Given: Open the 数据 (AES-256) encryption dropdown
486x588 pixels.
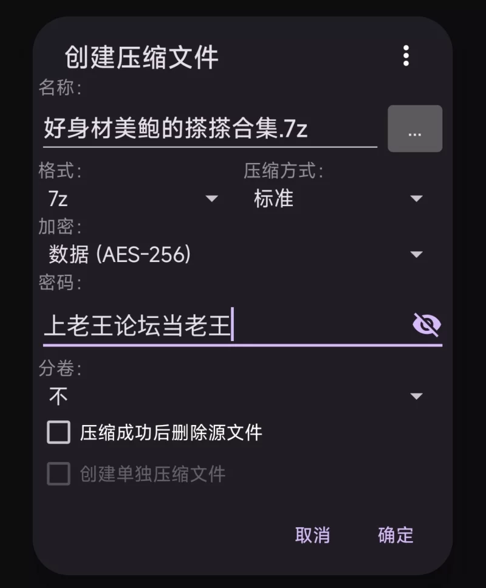Looking at the screenshot, I should [234, 255].
